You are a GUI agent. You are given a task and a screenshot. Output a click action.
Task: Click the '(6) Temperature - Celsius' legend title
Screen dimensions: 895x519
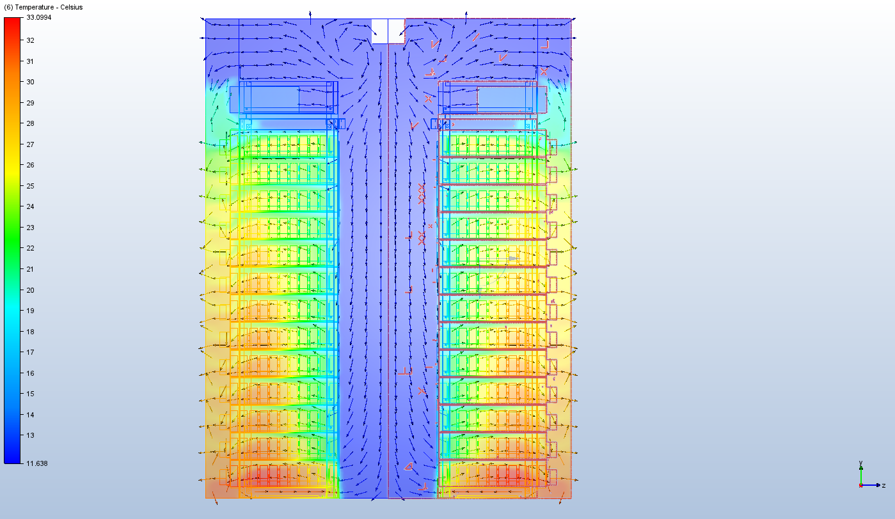pyautogui.click(x=44, y=7)
